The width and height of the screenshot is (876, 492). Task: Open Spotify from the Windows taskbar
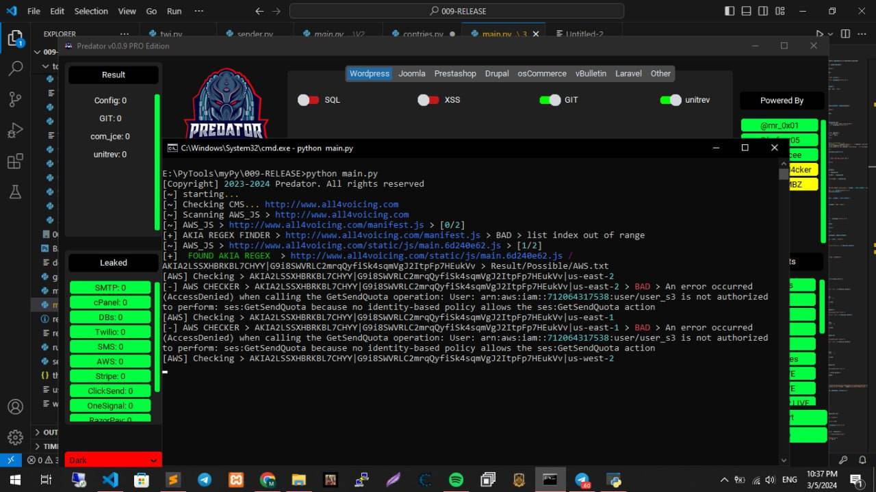pyautogui.click(x=456, y=480)
